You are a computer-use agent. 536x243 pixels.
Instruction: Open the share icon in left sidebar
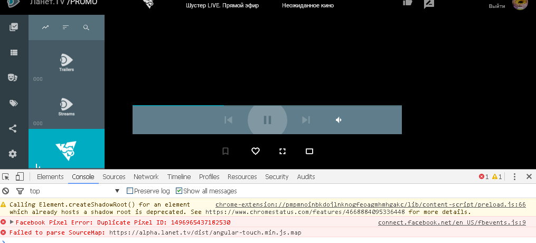coord(13,128)
